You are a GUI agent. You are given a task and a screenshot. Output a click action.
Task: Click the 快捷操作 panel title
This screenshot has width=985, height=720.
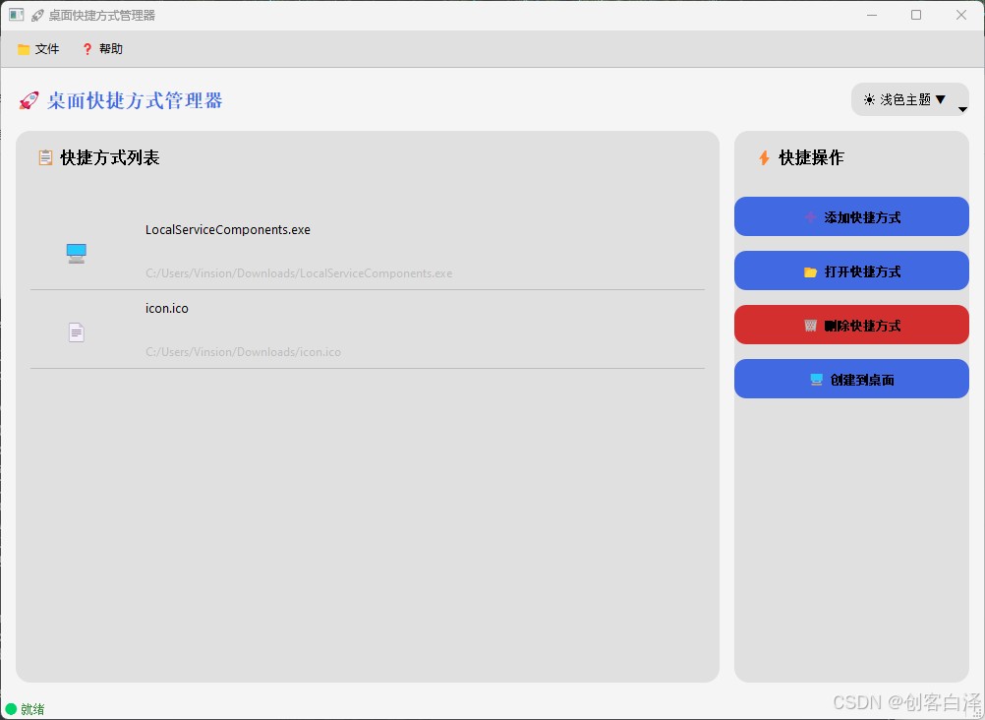click(x=812, y=157)
